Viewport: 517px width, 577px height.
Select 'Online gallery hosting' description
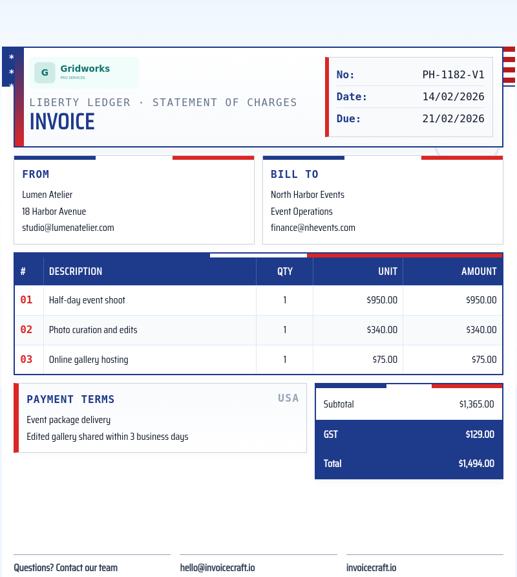89,360
